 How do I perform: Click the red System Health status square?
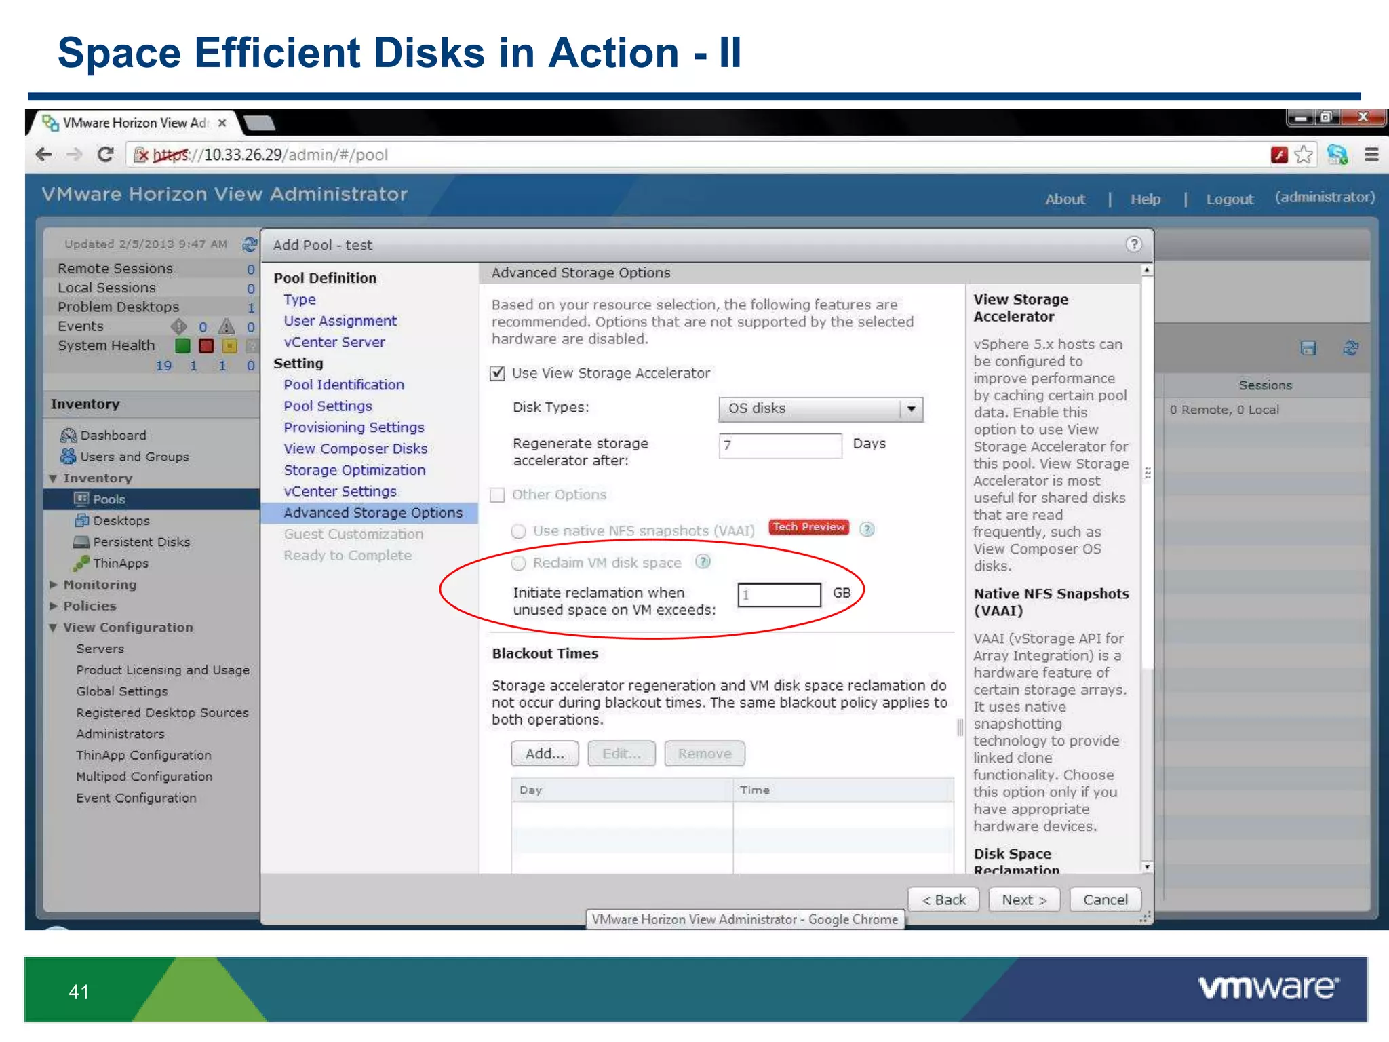click(x=206, y=346)
